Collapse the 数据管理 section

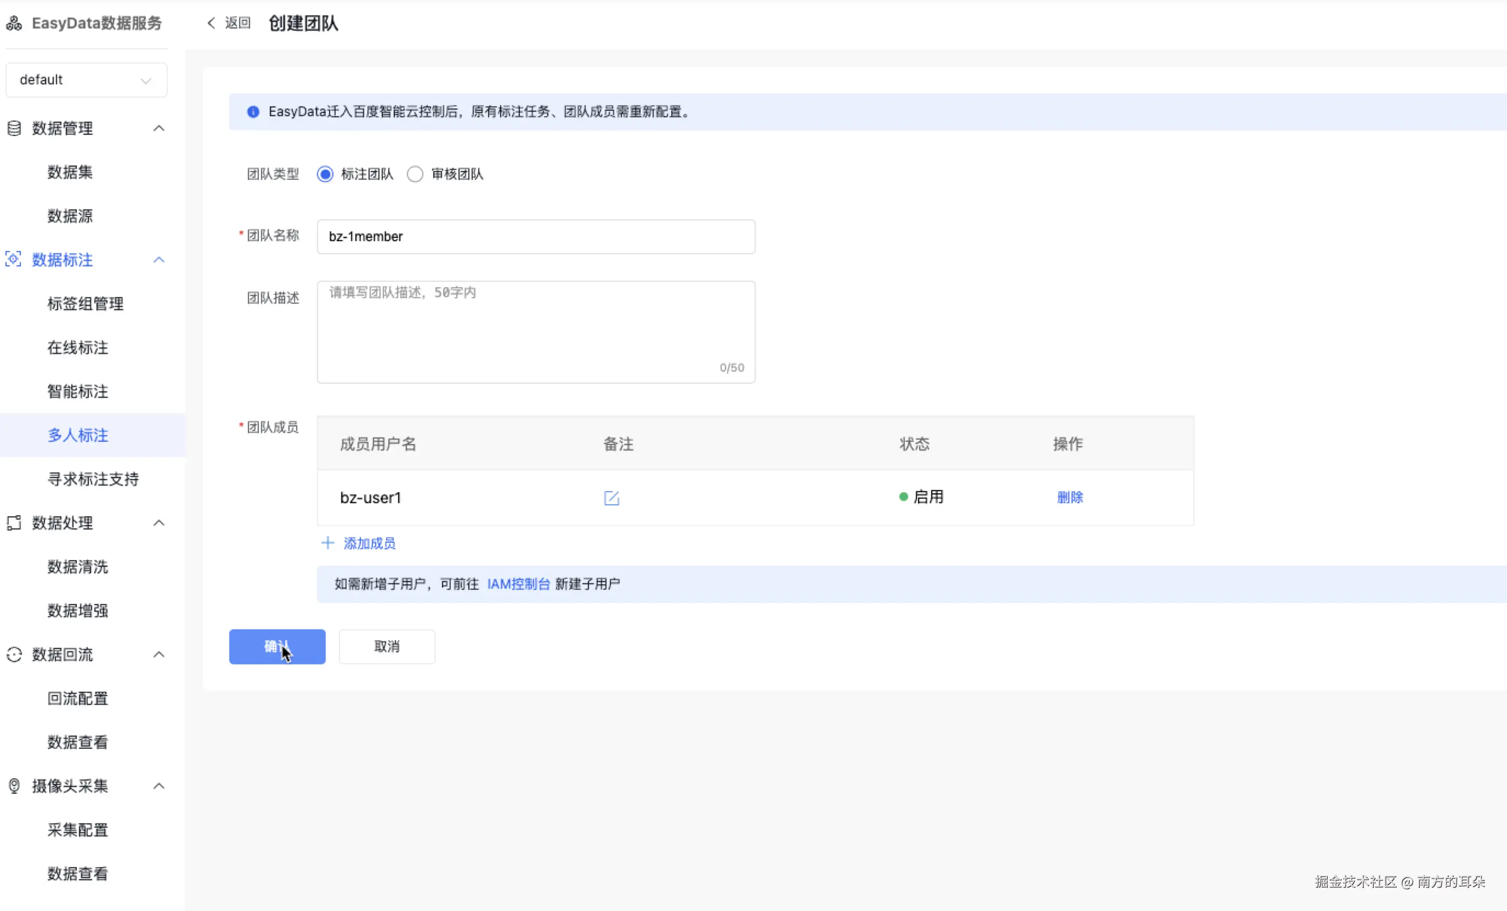pos(159,128)
